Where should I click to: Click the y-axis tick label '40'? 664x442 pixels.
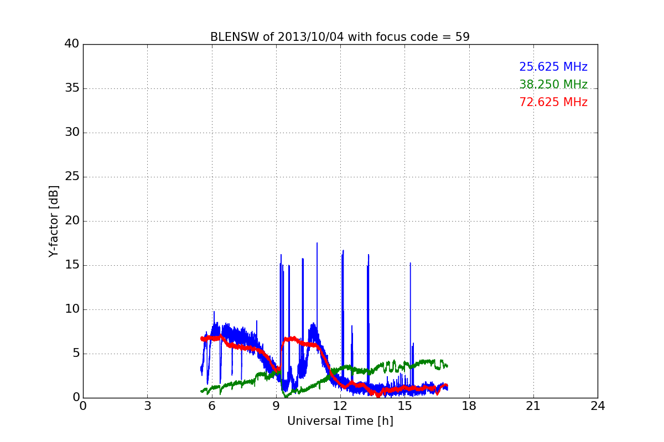[x=72, y=44]
